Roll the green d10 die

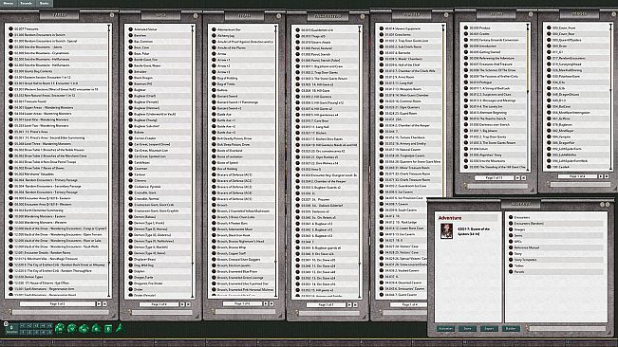(84, 328)
